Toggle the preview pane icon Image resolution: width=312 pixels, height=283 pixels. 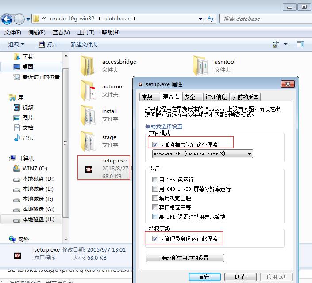point(300,44)
